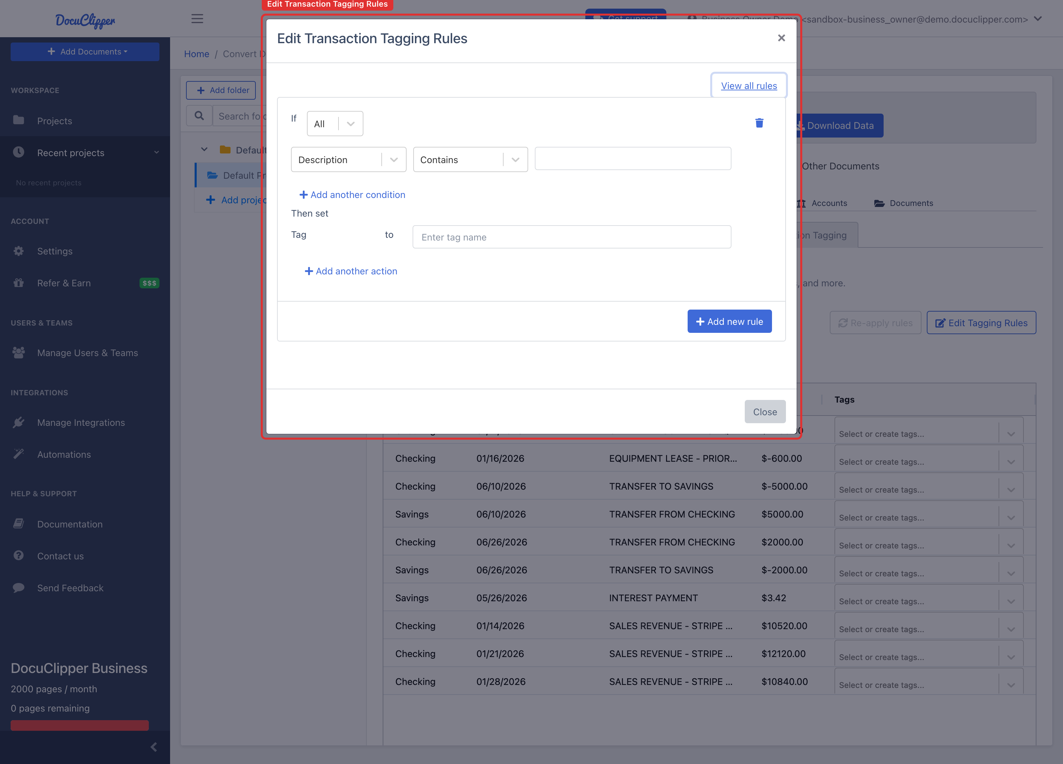Click the users group icon
Image resolution: width=1063 pixels, height=764 pixels.
click(18, 352)
